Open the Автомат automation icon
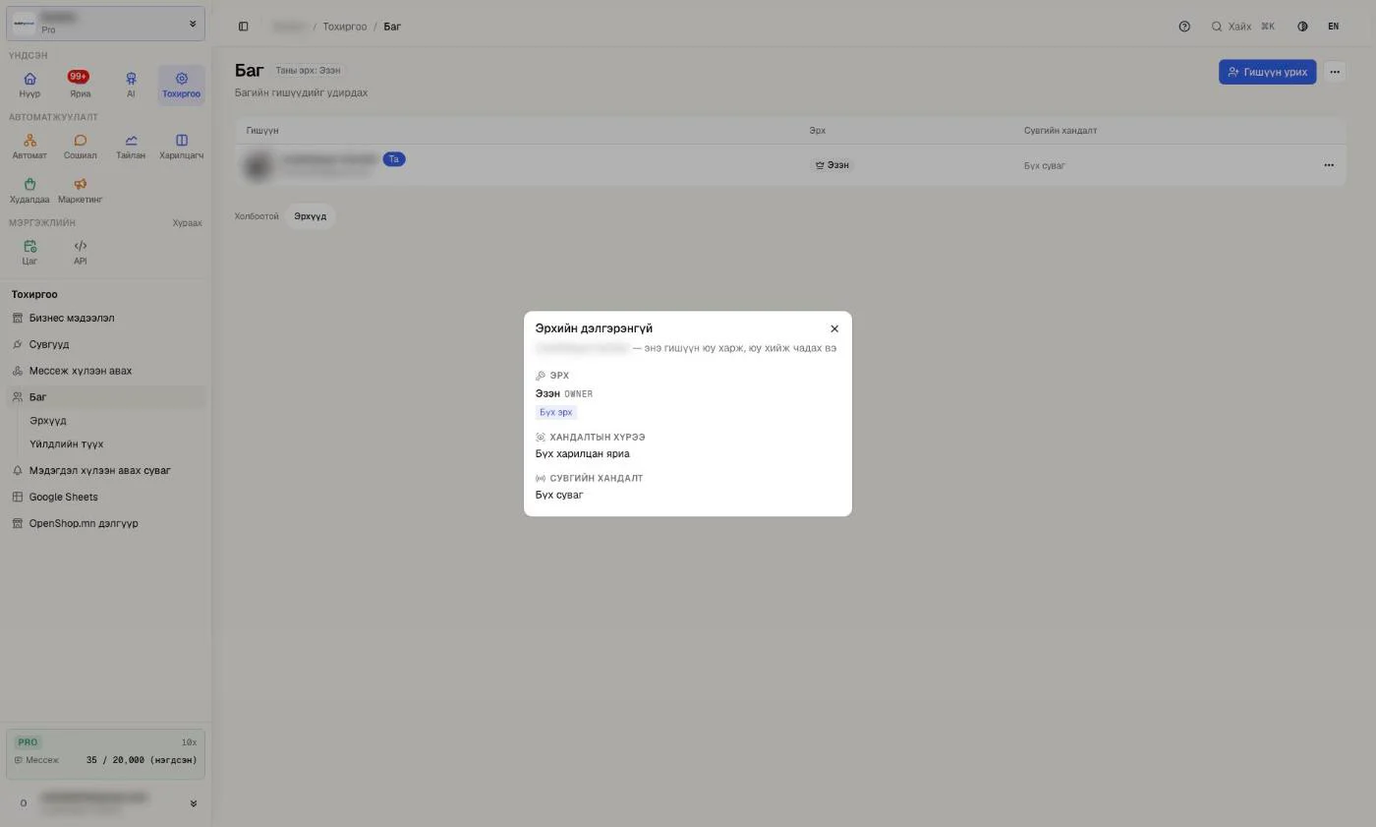Image resolution: width=1376 pixels, height=827 pixels. [29, 147]
